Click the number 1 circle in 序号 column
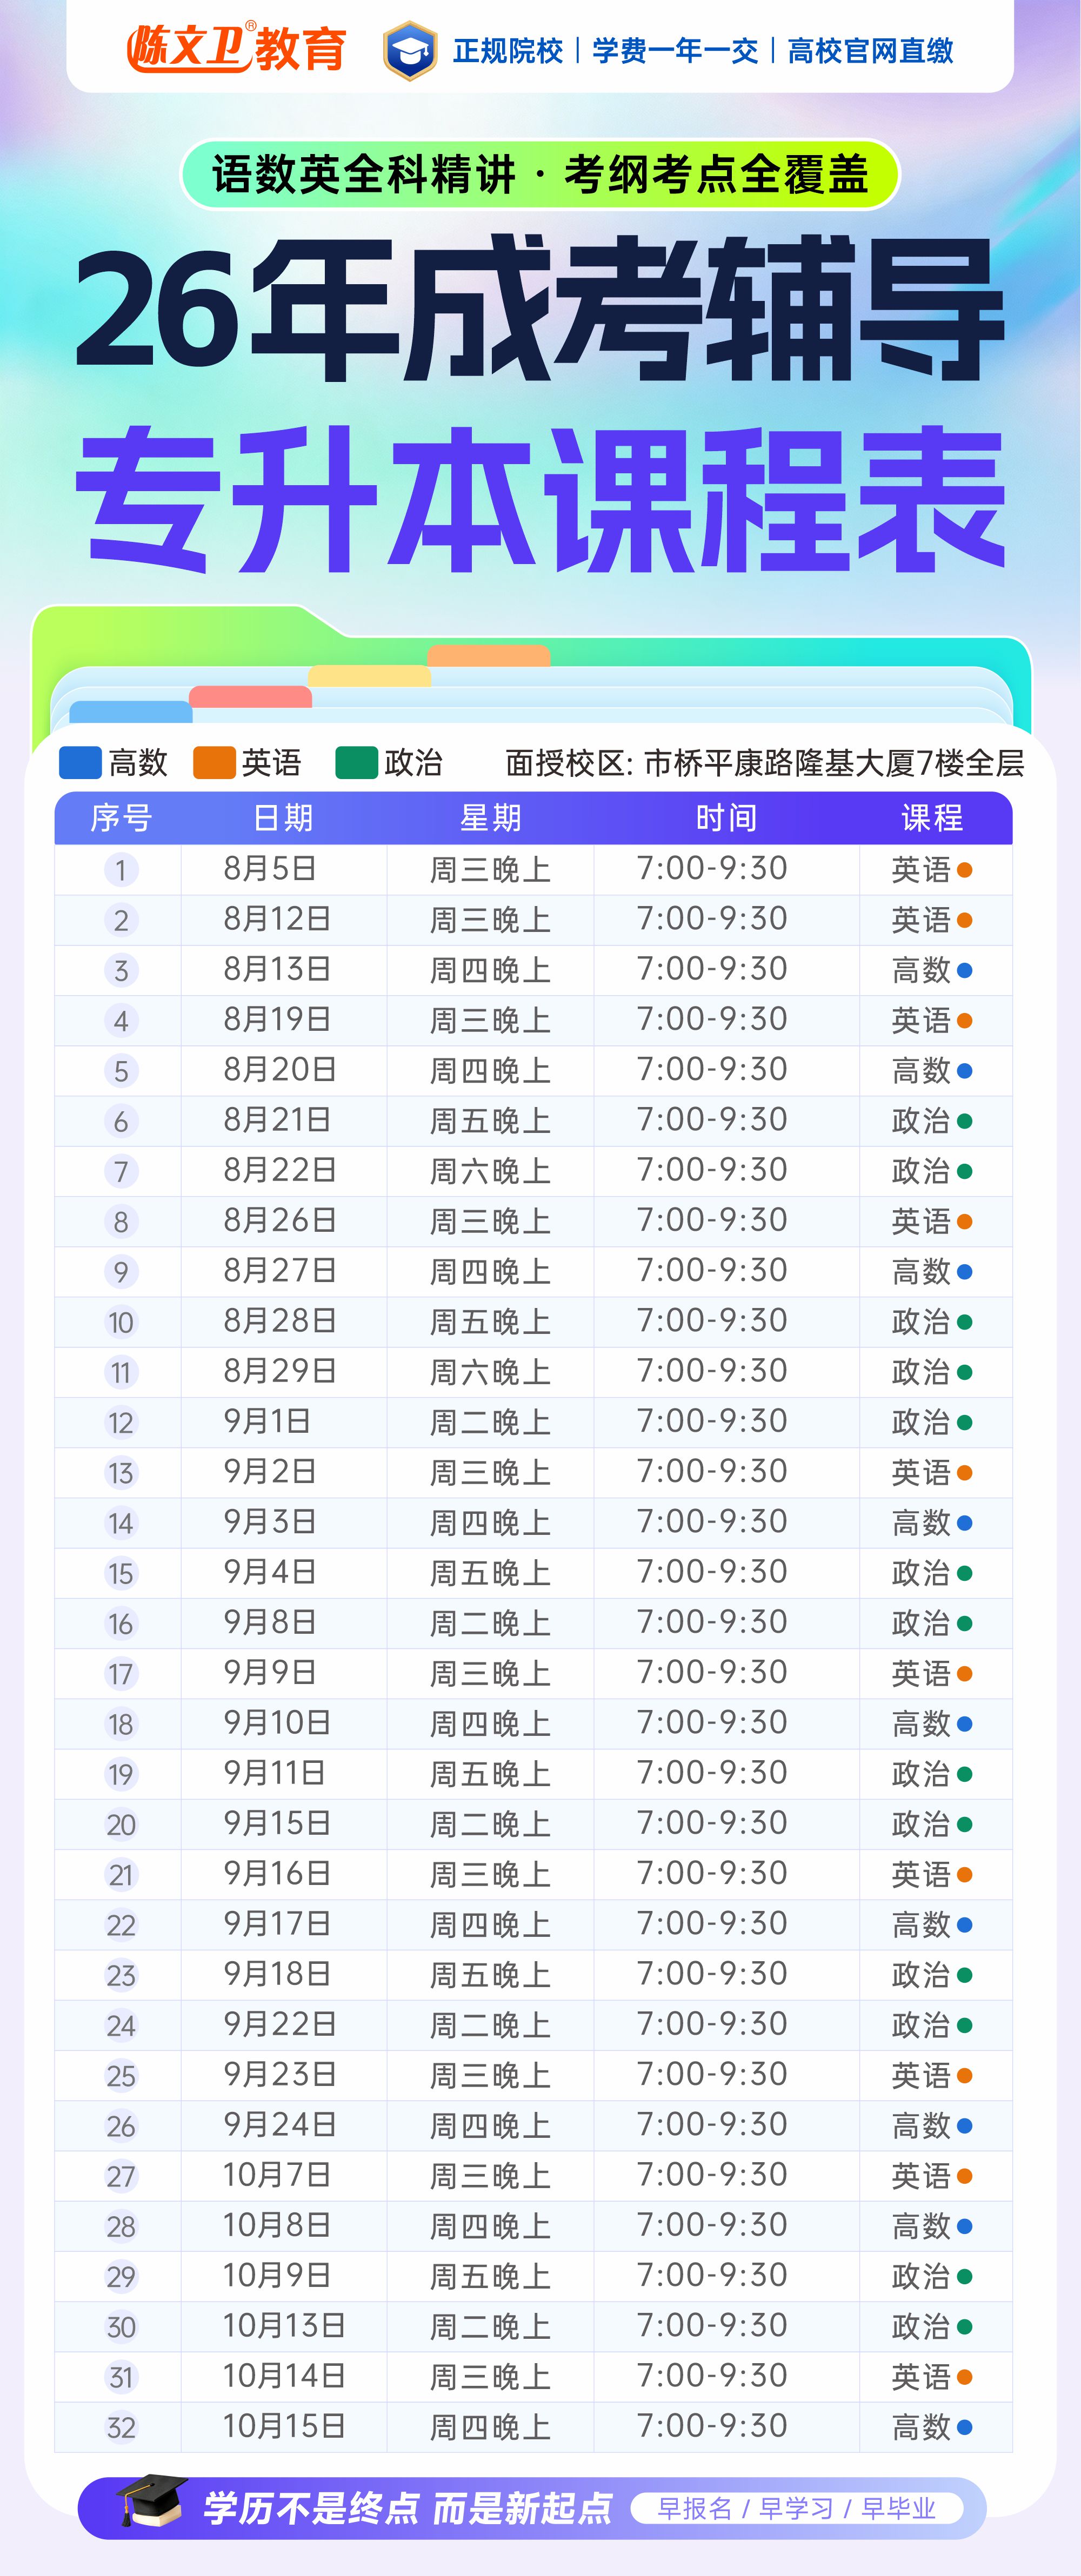The height and width of the screenshot is (2576, 1081). coord(121,870)
